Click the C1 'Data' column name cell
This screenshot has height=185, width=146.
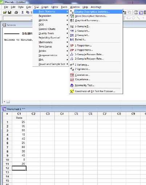tap(19, 118)
